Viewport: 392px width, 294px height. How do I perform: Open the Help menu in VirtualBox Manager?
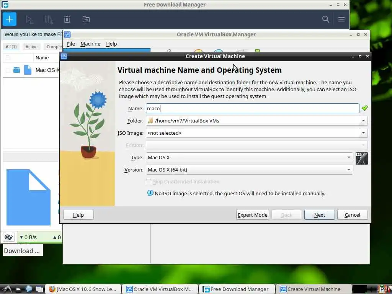click(111, 44)
